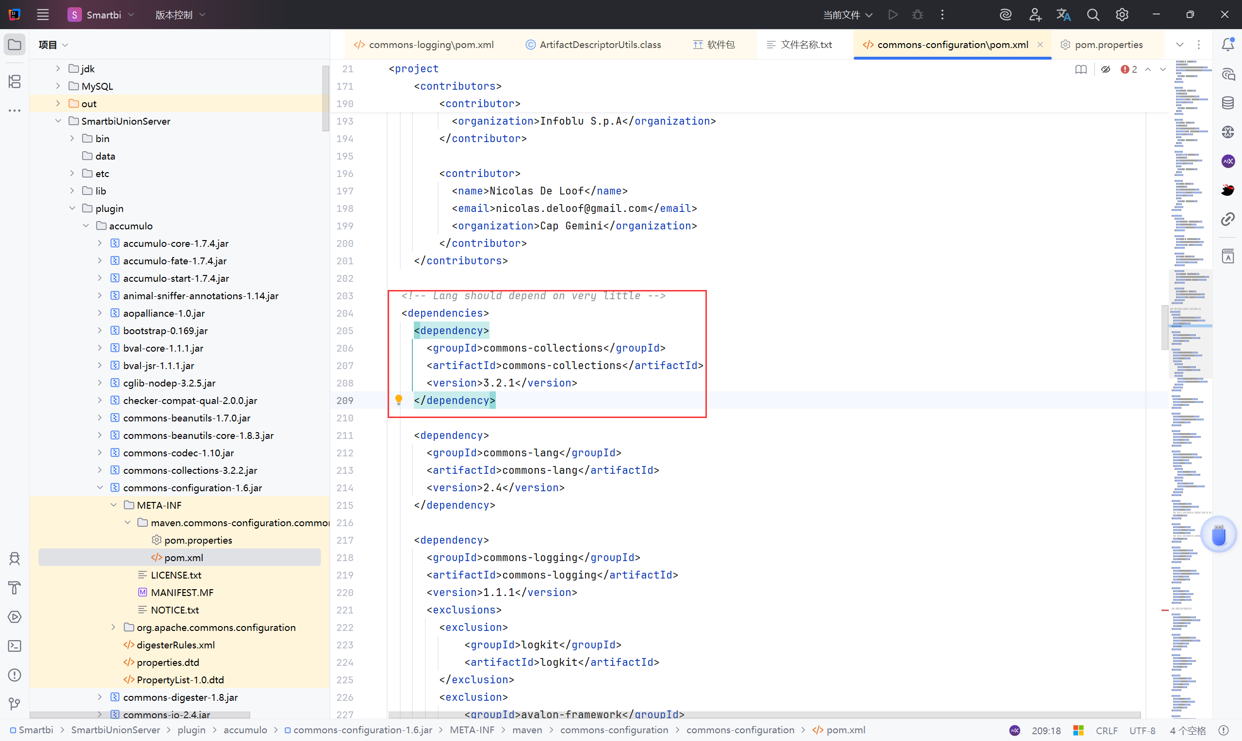
Task: Expand the commons-digester-1.8.jar node
Action: [x=99, y=697]
